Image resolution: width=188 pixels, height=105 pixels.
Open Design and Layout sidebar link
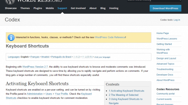166,58
